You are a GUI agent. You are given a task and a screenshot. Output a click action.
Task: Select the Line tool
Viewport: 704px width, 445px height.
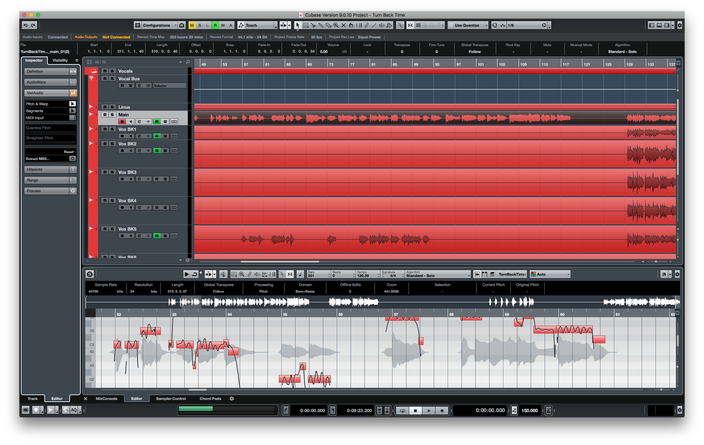coord(374,25)
